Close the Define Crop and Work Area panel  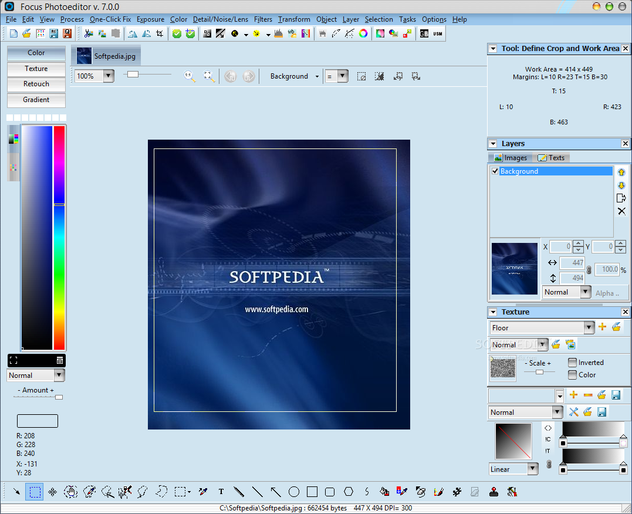[x=625, y=48]
